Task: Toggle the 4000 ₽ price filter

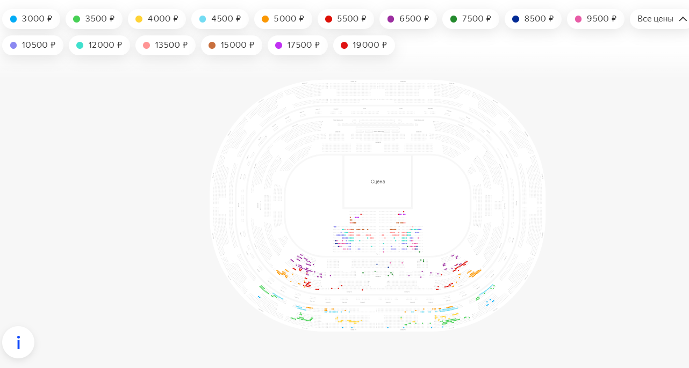Action: (x=157, y=19)
